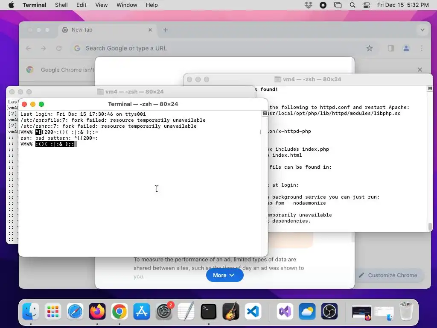This screenshot has height=328, width=437.
Task: Close the New Tab in Chrome
Action: (x=150, y=30)
